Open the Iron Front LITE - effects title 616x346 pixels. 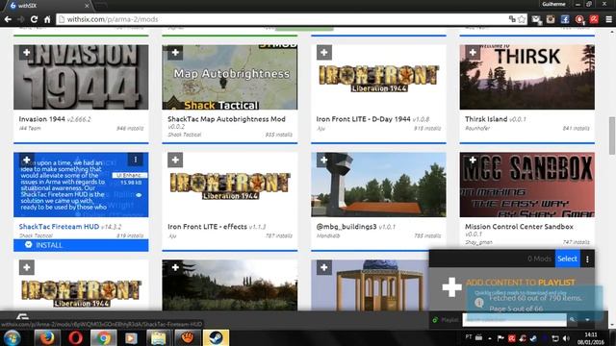(x=208, y=227)
